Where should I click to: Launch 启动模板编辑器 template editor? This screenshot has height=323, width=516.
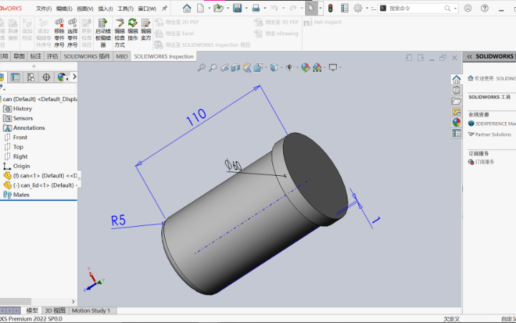coord(103,33)
